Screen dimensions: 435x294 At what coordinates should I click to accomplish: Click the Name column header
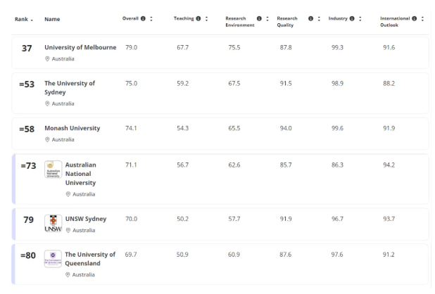coord(52,19)
